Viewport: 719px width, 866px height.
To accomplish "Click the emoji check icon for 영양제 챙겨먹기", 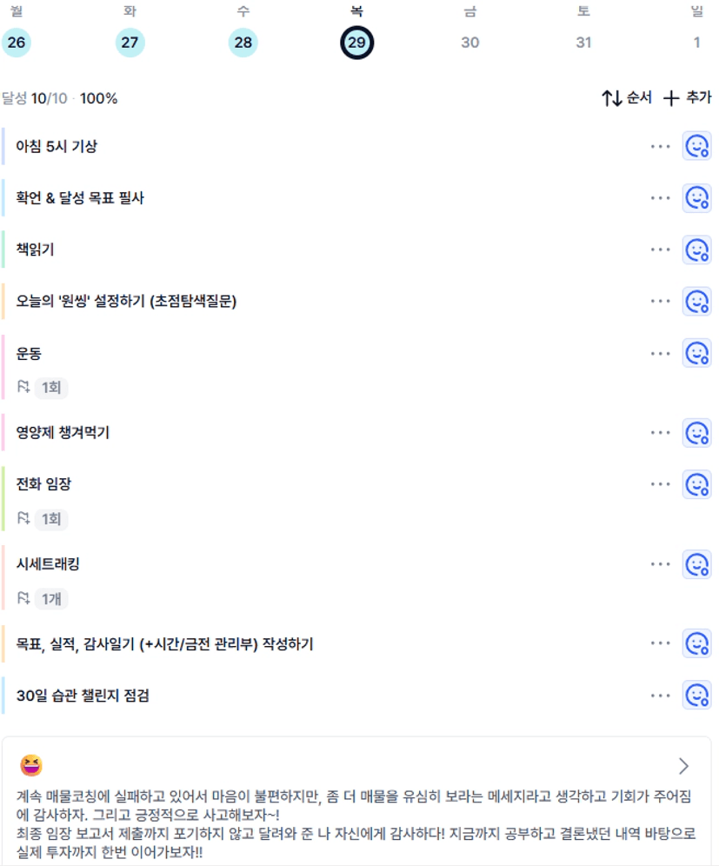I will [x=696, y=432].
